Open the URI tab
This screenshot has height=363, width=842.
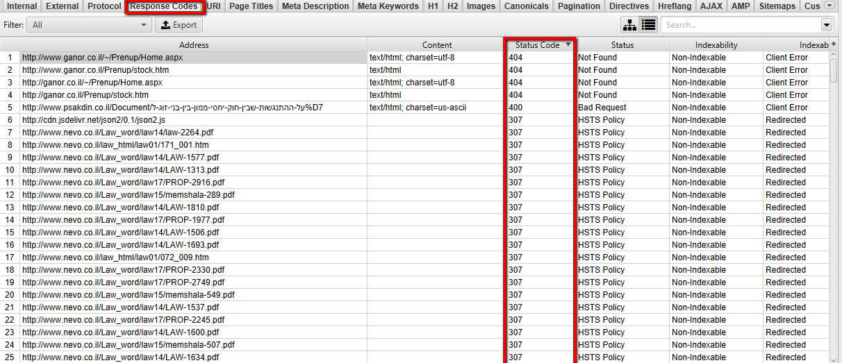(x=214, y=6)
